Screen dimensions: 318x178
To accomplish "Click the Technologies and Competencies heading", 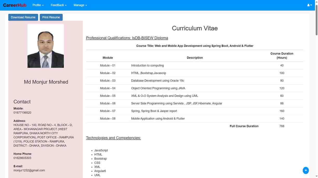I will tap(113, 138).
